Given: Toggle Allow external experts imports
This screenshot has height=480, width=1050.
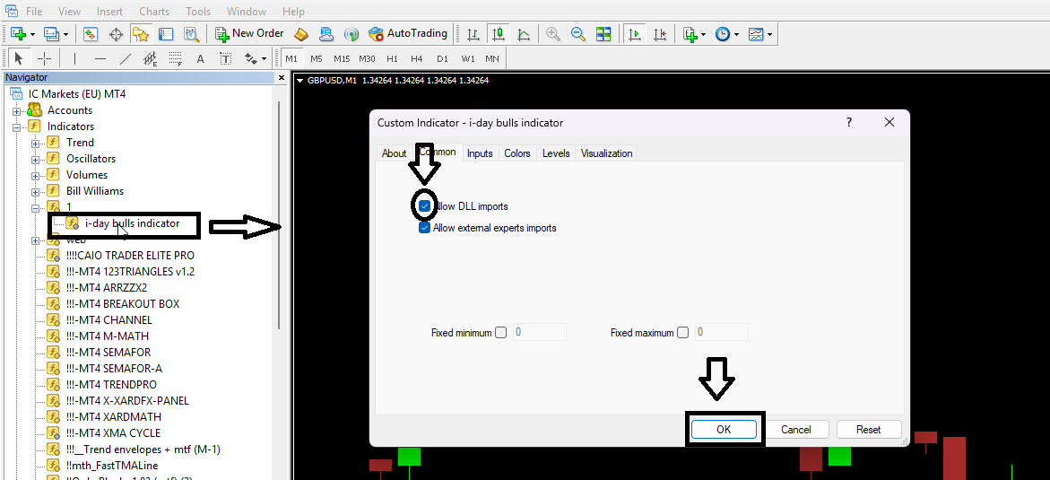Looking at the screenshot, I should click(x=425, y=228).
